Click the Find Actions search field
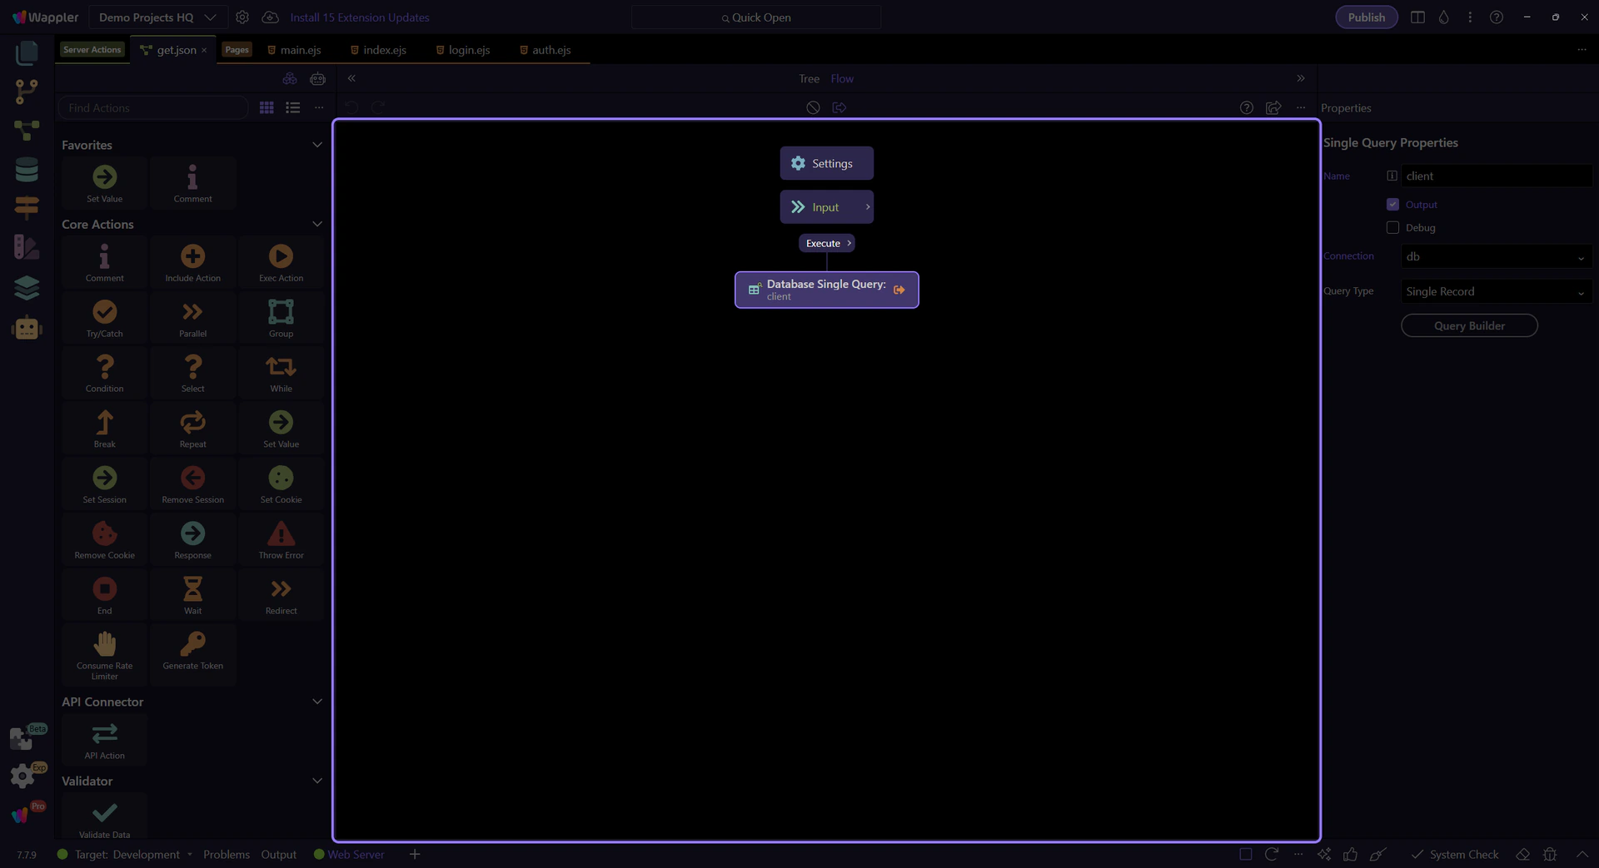The width and height of the screenshot is (1599, 868). coord(153,108)
